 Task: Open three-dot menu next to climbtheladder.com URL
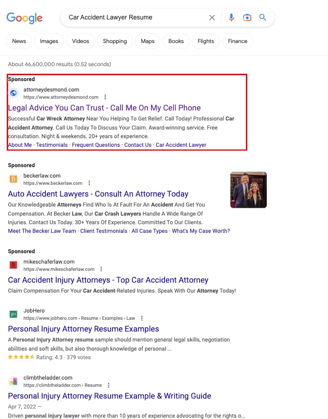click(x=108, y=385)
